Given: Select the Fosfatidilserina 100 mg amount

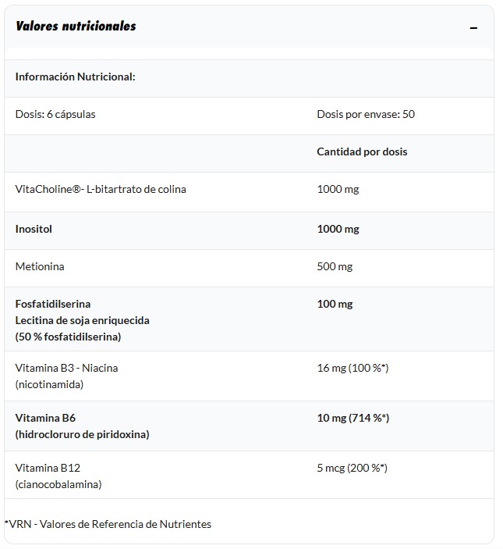Looking at the screenshot, I should (335, 304).
